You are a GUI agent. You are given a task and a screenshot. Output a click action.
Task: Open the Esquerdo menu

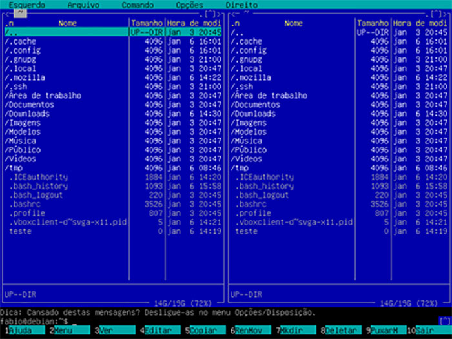[27, 5]
